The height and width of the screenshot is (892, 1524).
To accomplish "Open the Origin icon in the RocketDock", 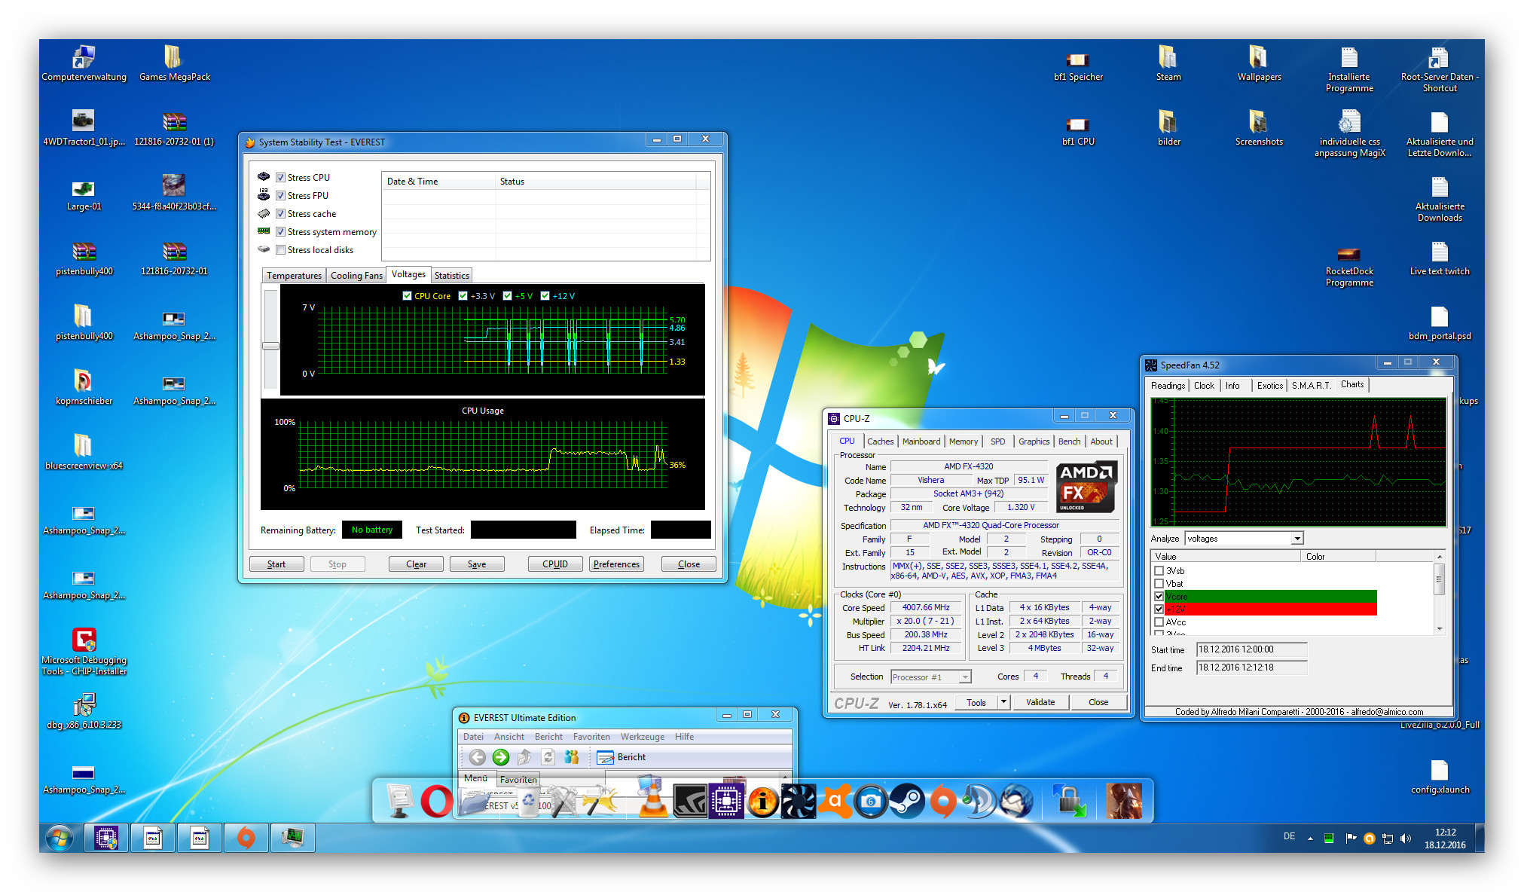I will (x=942, y=802).
